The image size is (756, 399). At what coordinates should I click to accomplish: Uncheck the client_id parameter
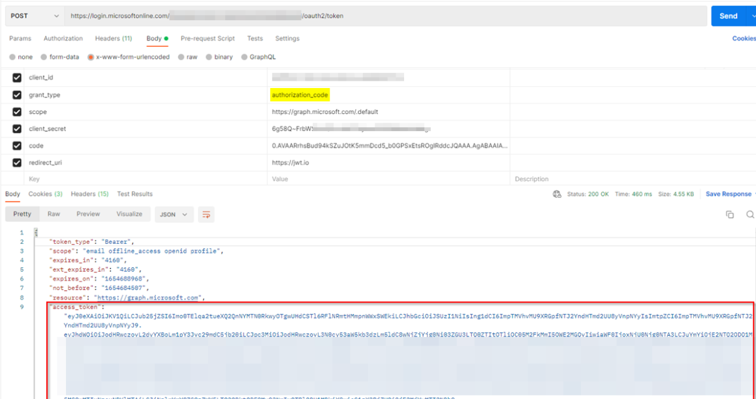click(x=17, y=78)
